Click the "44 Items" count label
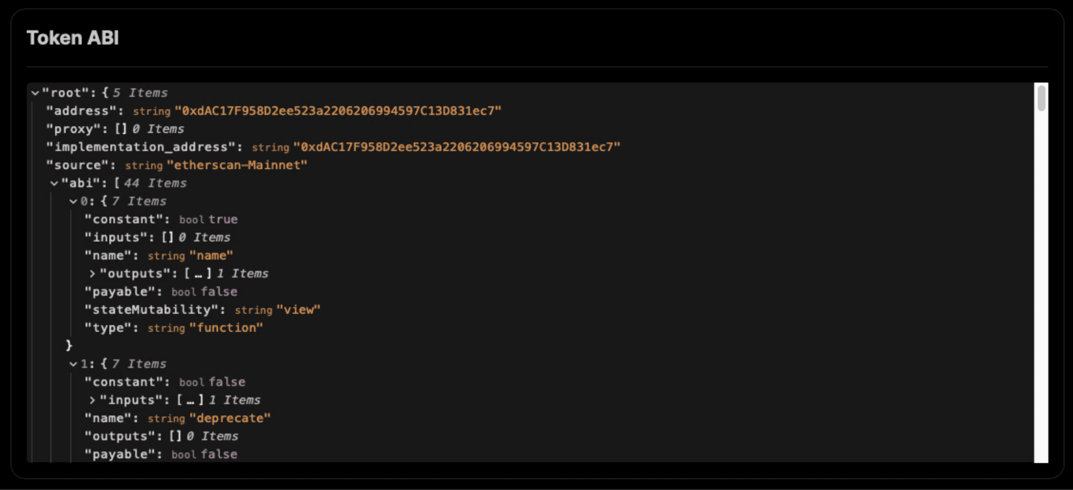 pos(155,184)
